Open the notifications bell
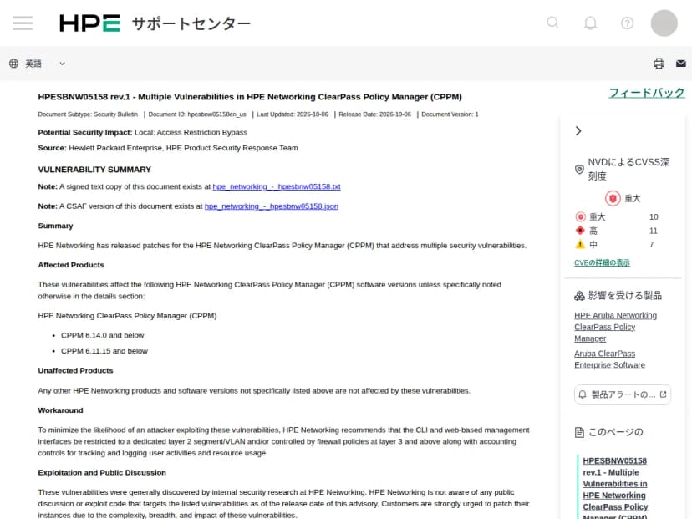This screenshot has width=692, height=519. (591, 23)
